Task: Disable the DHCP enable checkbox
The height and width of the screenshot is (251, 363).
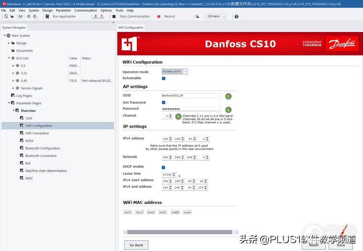Action: 164,167
